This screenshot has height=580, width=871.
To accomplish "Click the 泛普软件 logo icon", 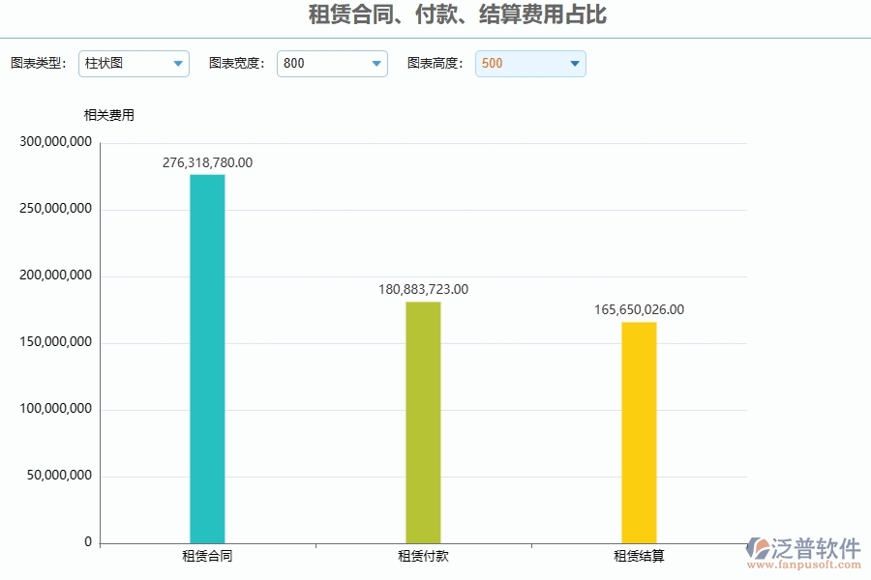I will [761, 547].
